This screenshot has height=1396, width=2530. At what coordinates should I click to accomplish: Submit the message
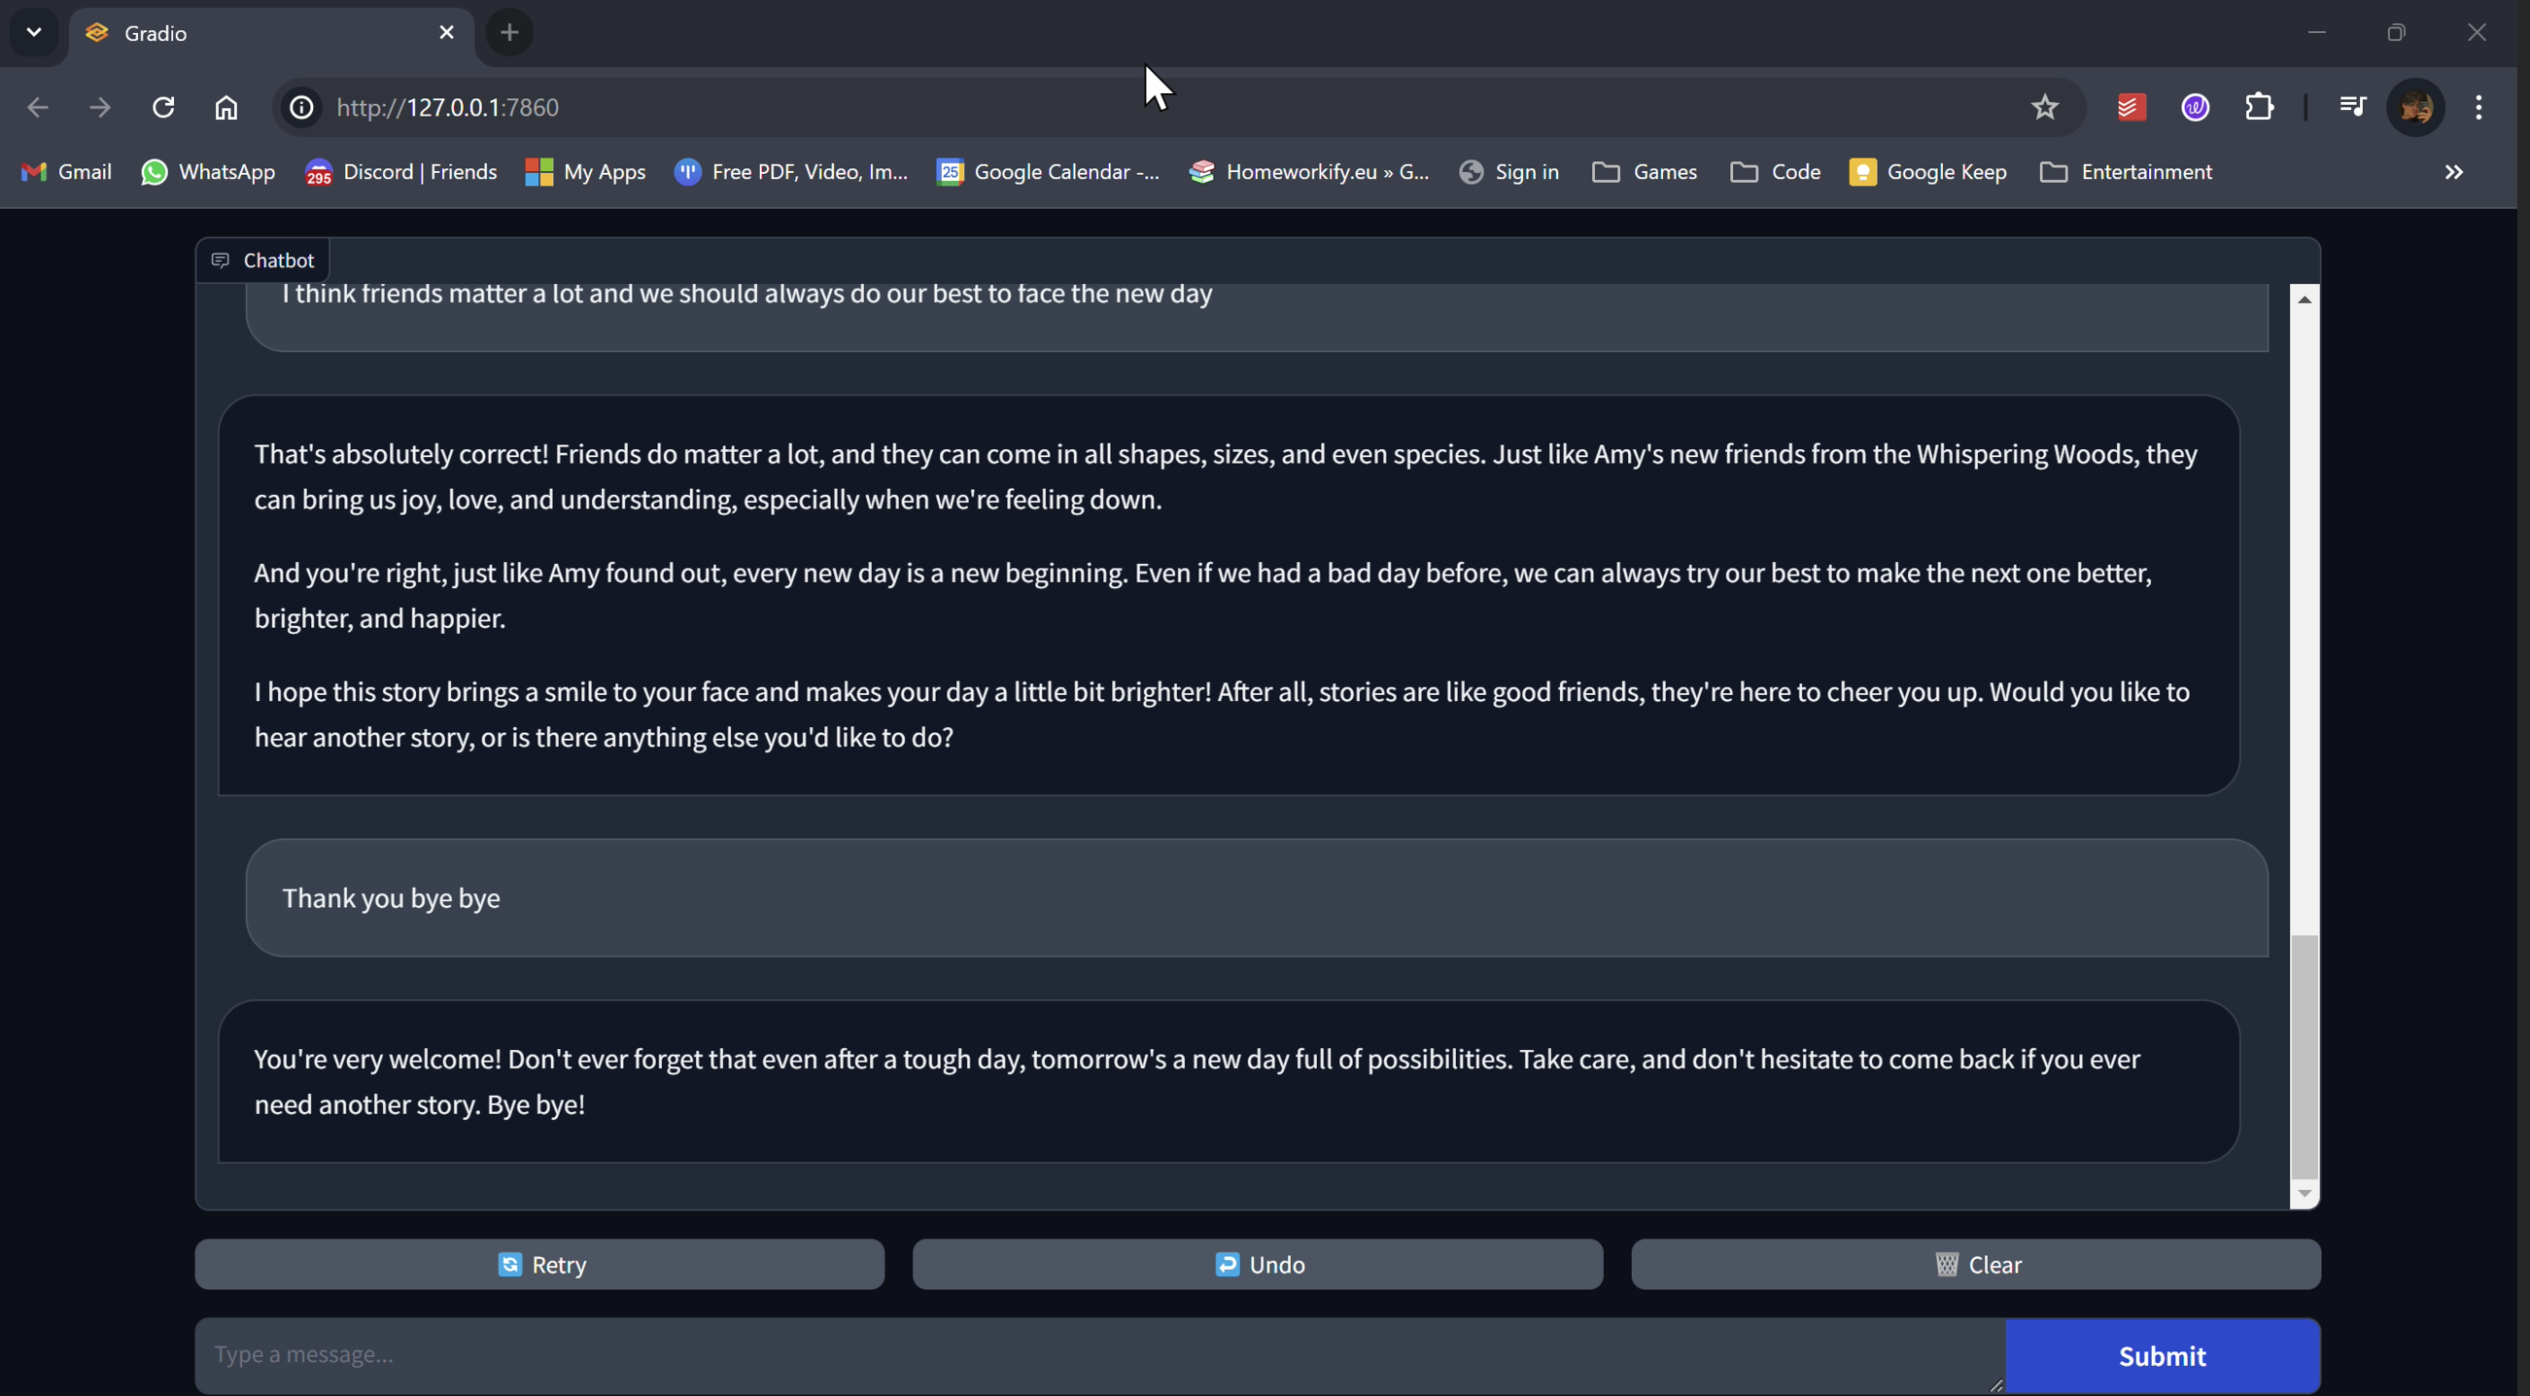2162,1356
